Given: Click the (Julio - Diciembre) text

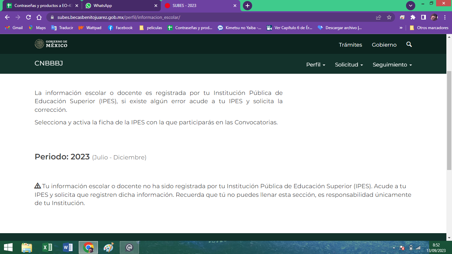Looking at the screenshot, I should 119,157.
